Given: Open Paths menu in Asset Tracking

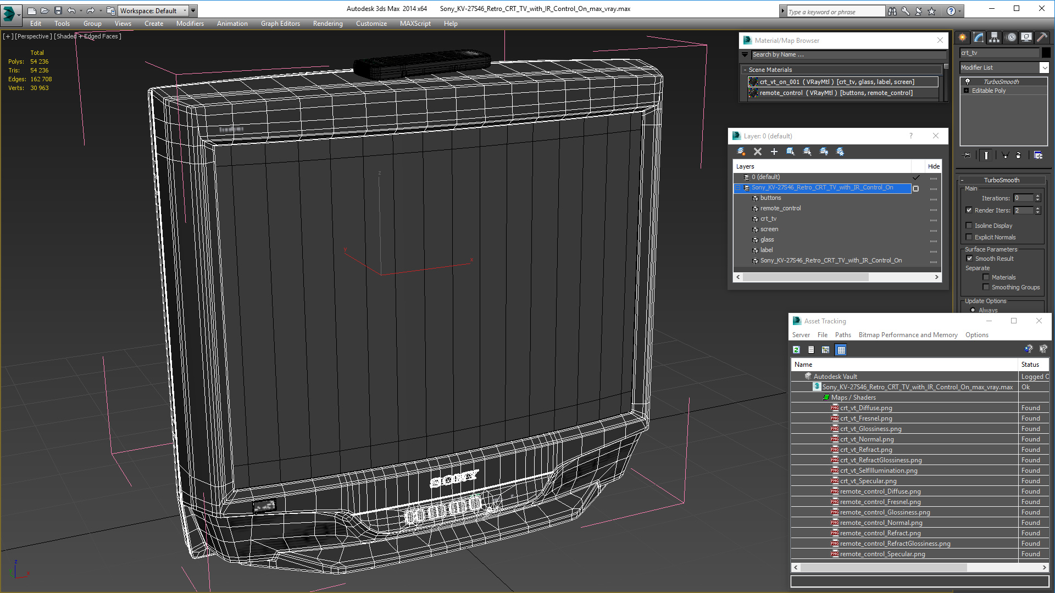Looking at the screenshot, I should point(843,335).
